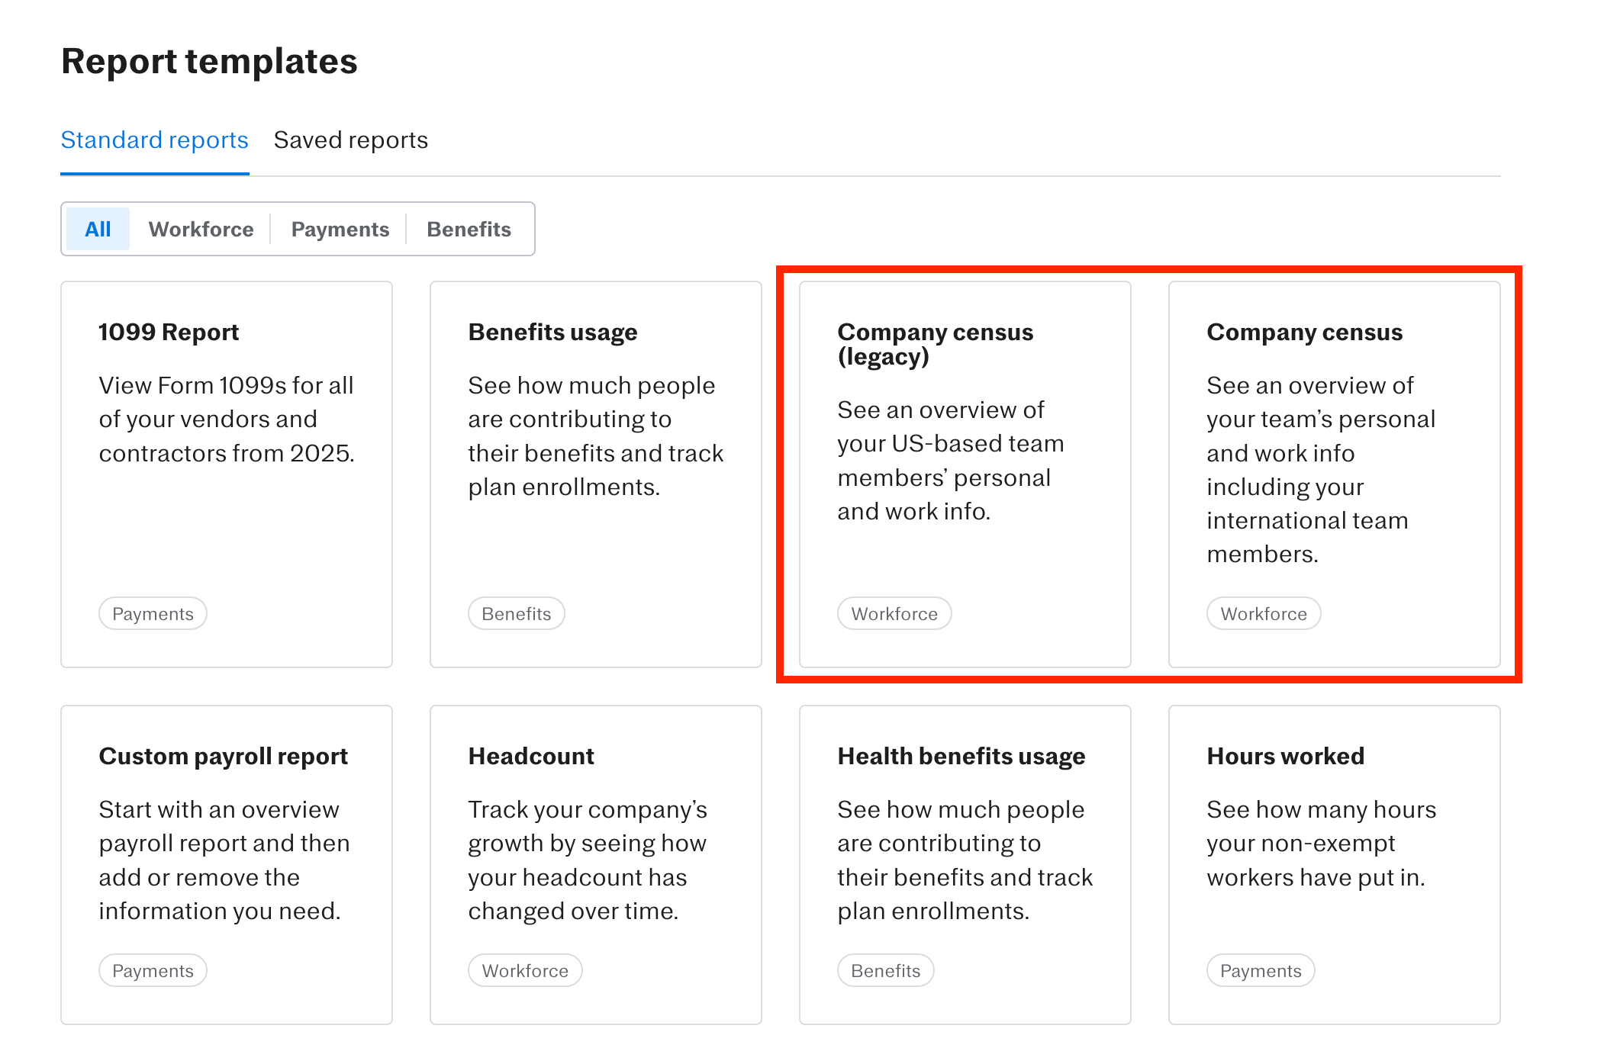Switch to the Standard reports tab
The height and width of the screenshot is (1048, 1604).
[154, 140]
